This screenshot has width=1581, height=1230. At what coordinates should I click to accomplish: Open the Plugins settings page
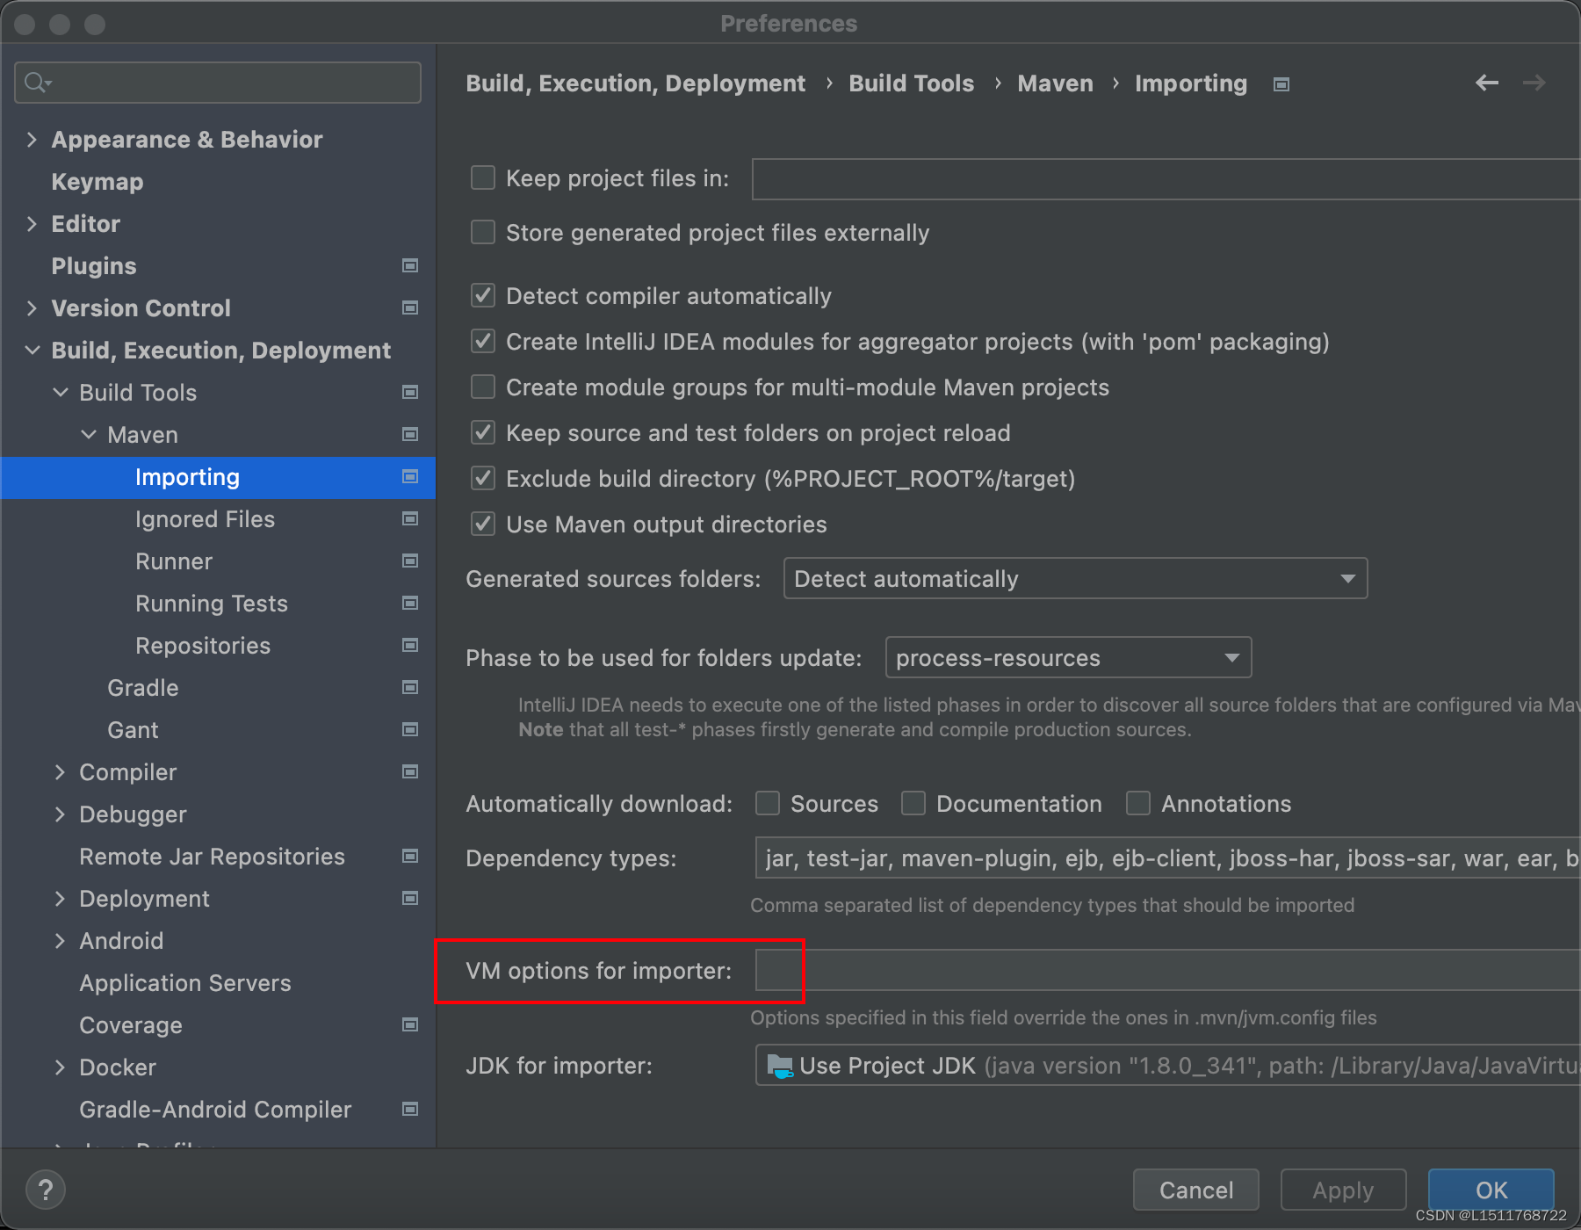click(94, 266)
